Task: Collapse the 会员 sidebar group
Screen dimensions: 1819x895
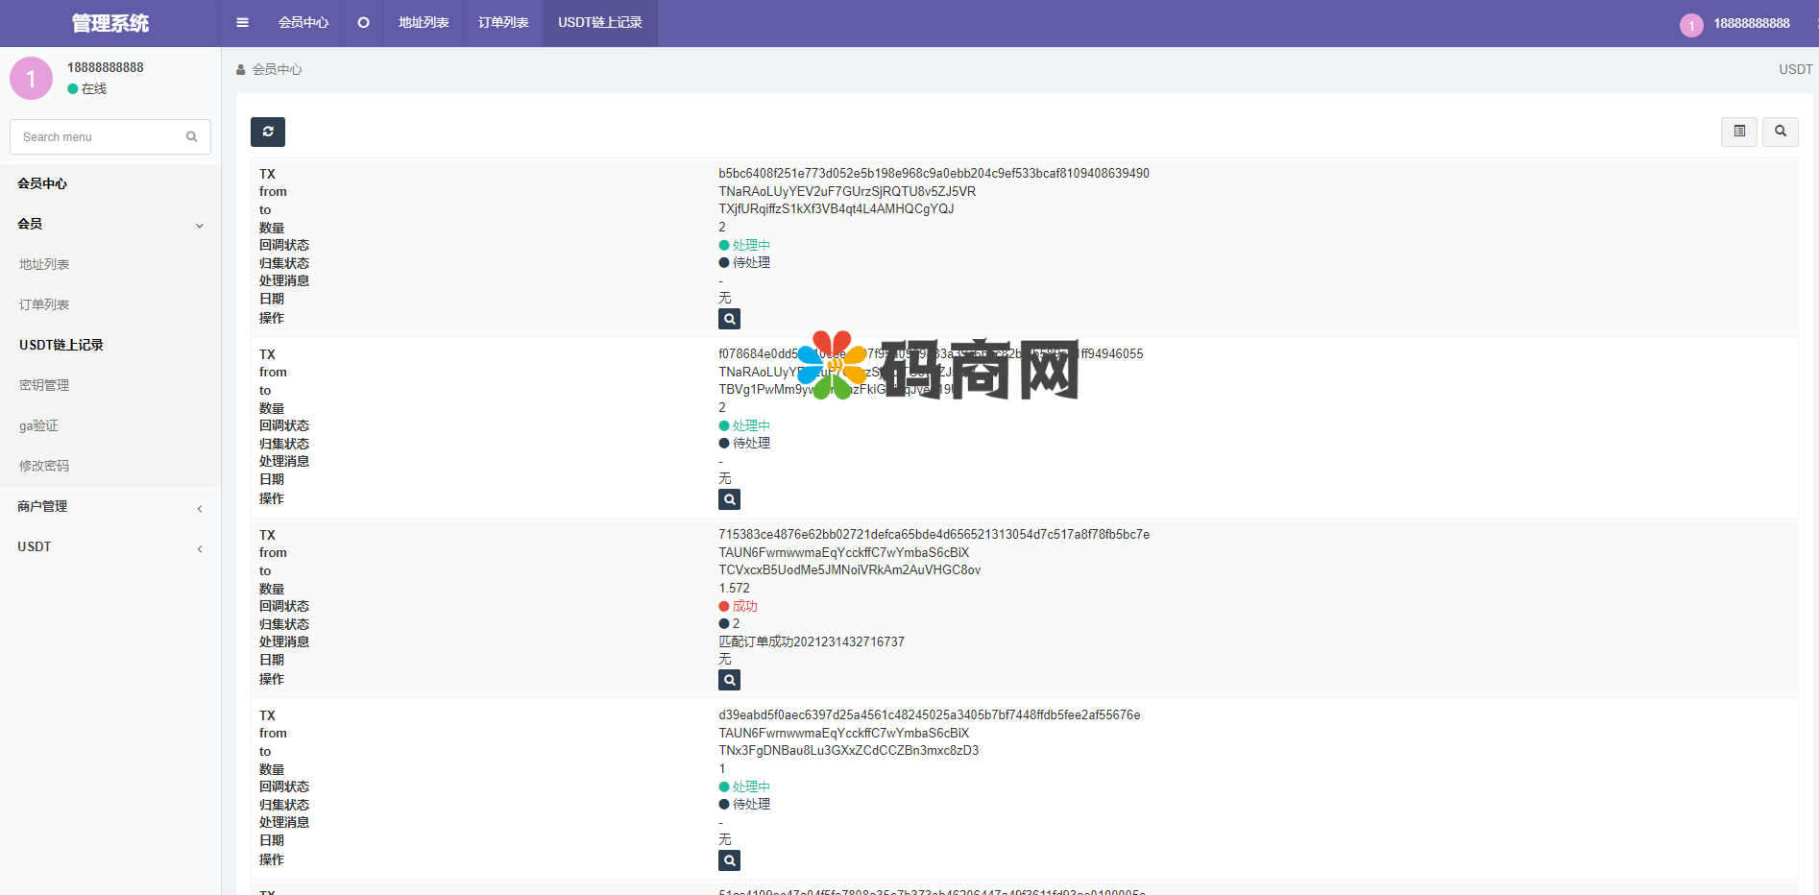Action: (x=110, y=225)
